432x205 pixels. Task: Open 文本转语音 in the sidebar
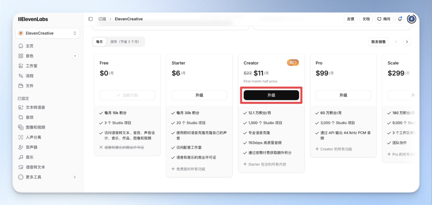point(48,108)
